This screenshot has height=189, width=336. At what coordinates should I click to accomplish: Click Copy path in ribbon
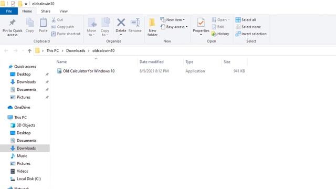[x=62, y=27]
